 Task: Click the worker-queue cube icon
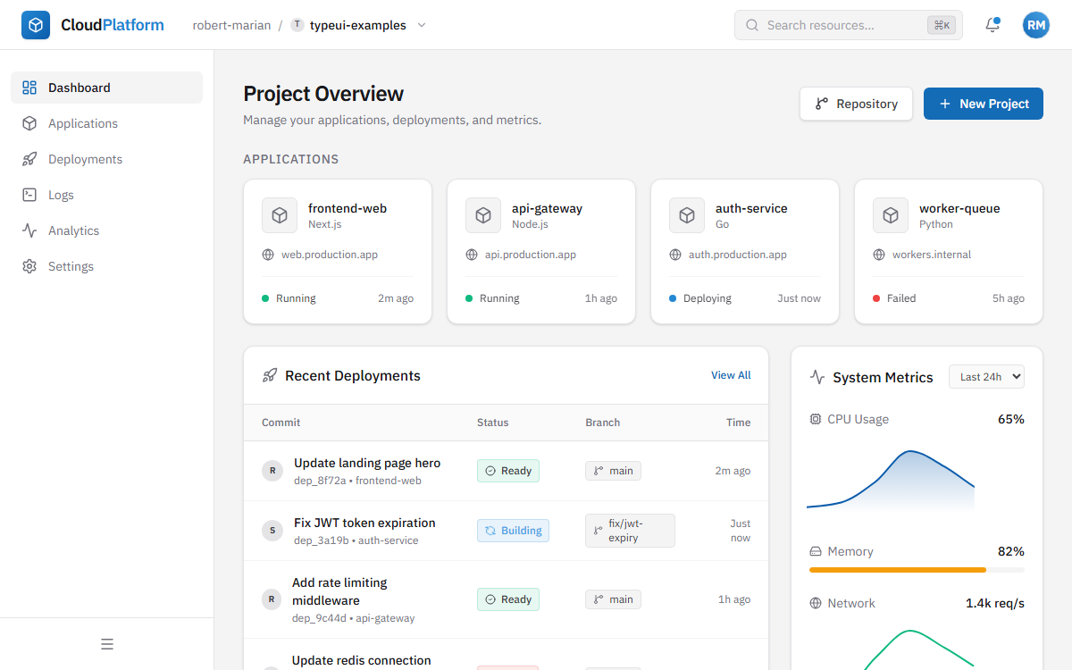pyautogui.click(x=891, y=215)
